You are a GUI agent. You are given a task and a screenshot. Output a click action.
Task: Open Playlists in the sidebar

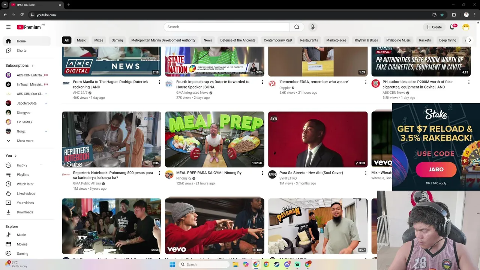[26, 175]
